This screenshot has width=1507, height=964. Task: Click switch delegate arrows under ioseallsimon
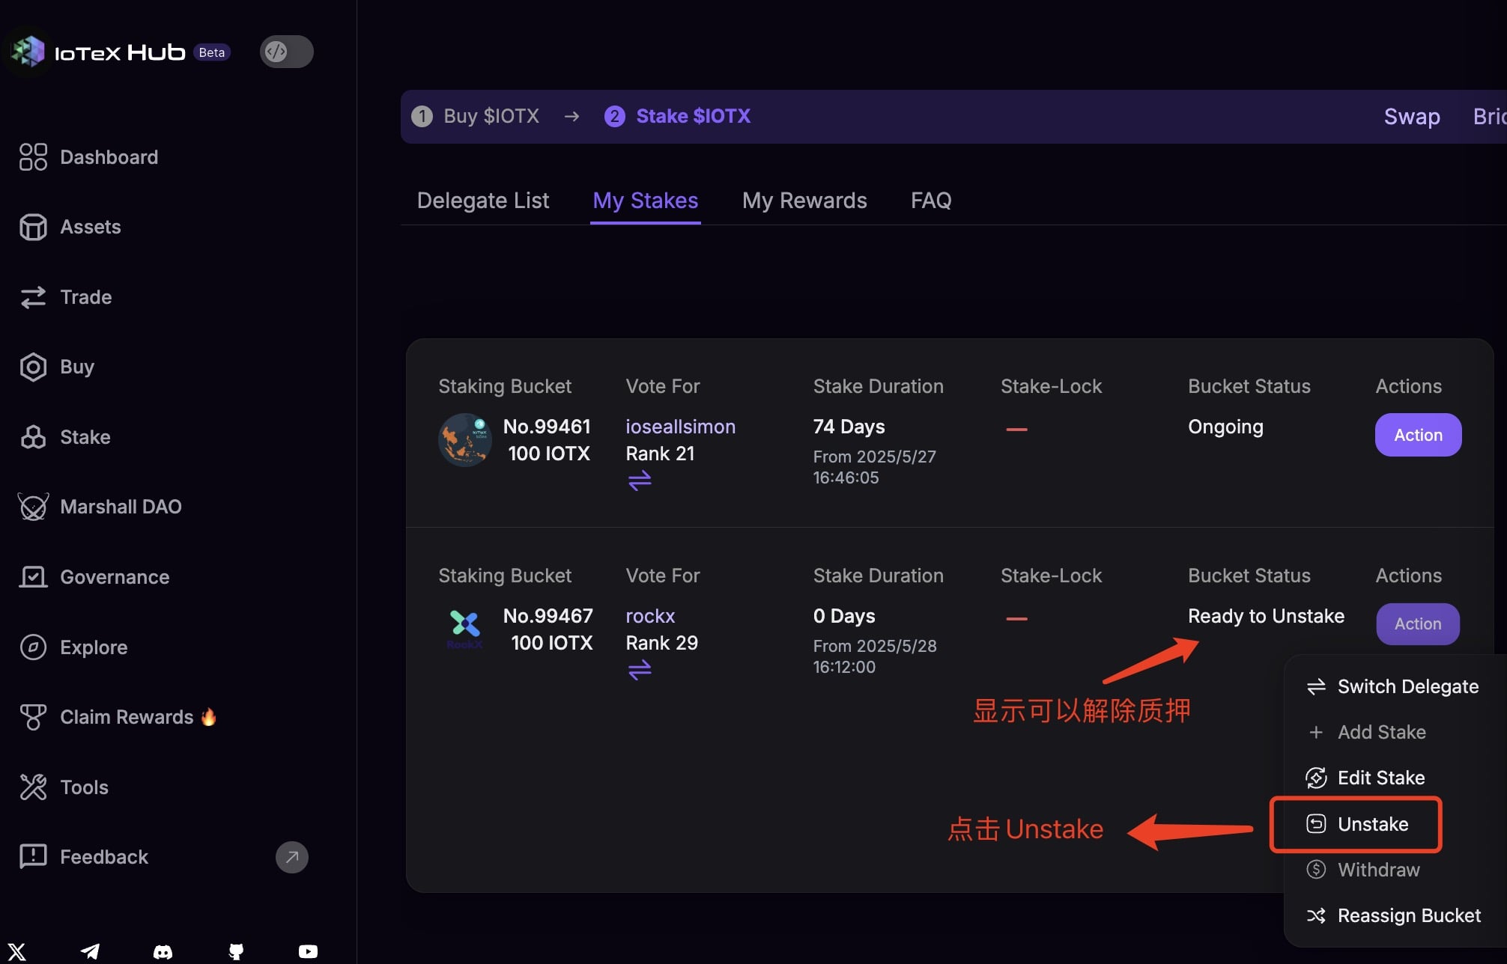pos(639,481)
